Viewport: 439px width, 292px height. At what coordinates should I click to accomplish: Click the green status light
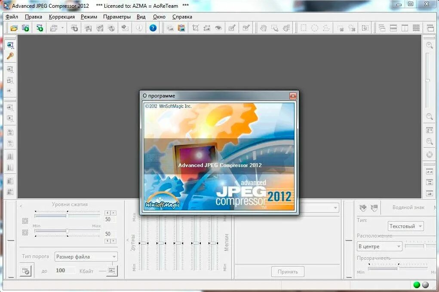coord(417,285)
